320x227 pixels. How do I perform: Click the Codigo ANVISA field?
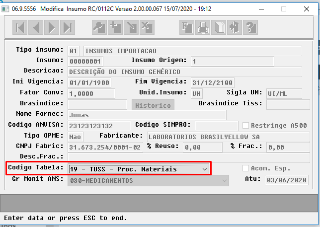[99, 126]
